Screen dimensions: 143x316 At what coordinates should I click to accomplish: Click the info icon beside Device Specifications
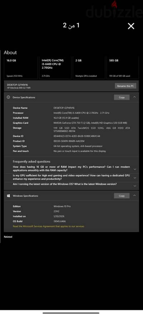[x=8, y=97]
